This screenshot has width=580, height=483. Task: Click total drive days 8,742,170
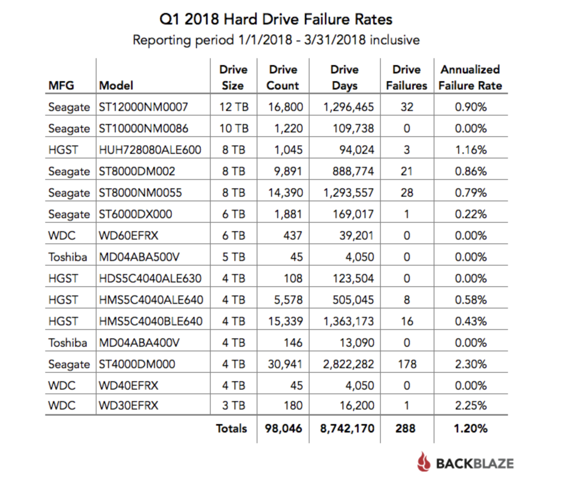[347, 428]
